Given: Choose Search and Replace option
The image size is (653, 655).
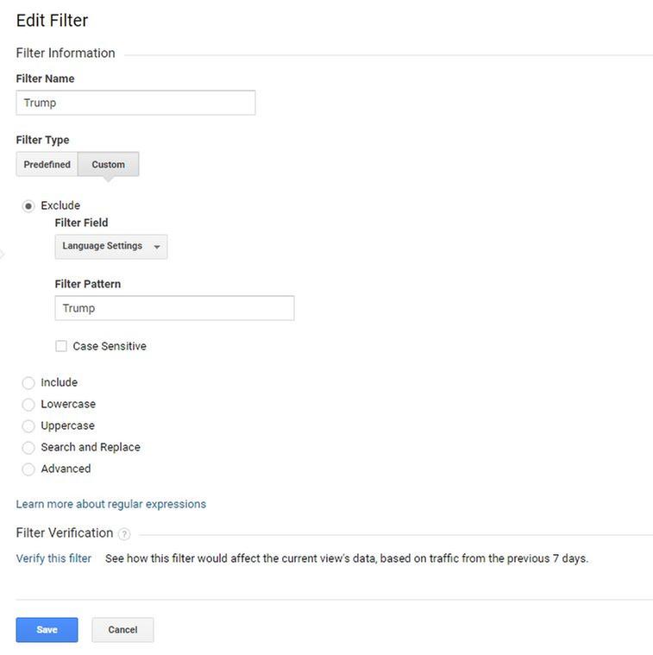Looking at the screenshot, I should 28,448.
